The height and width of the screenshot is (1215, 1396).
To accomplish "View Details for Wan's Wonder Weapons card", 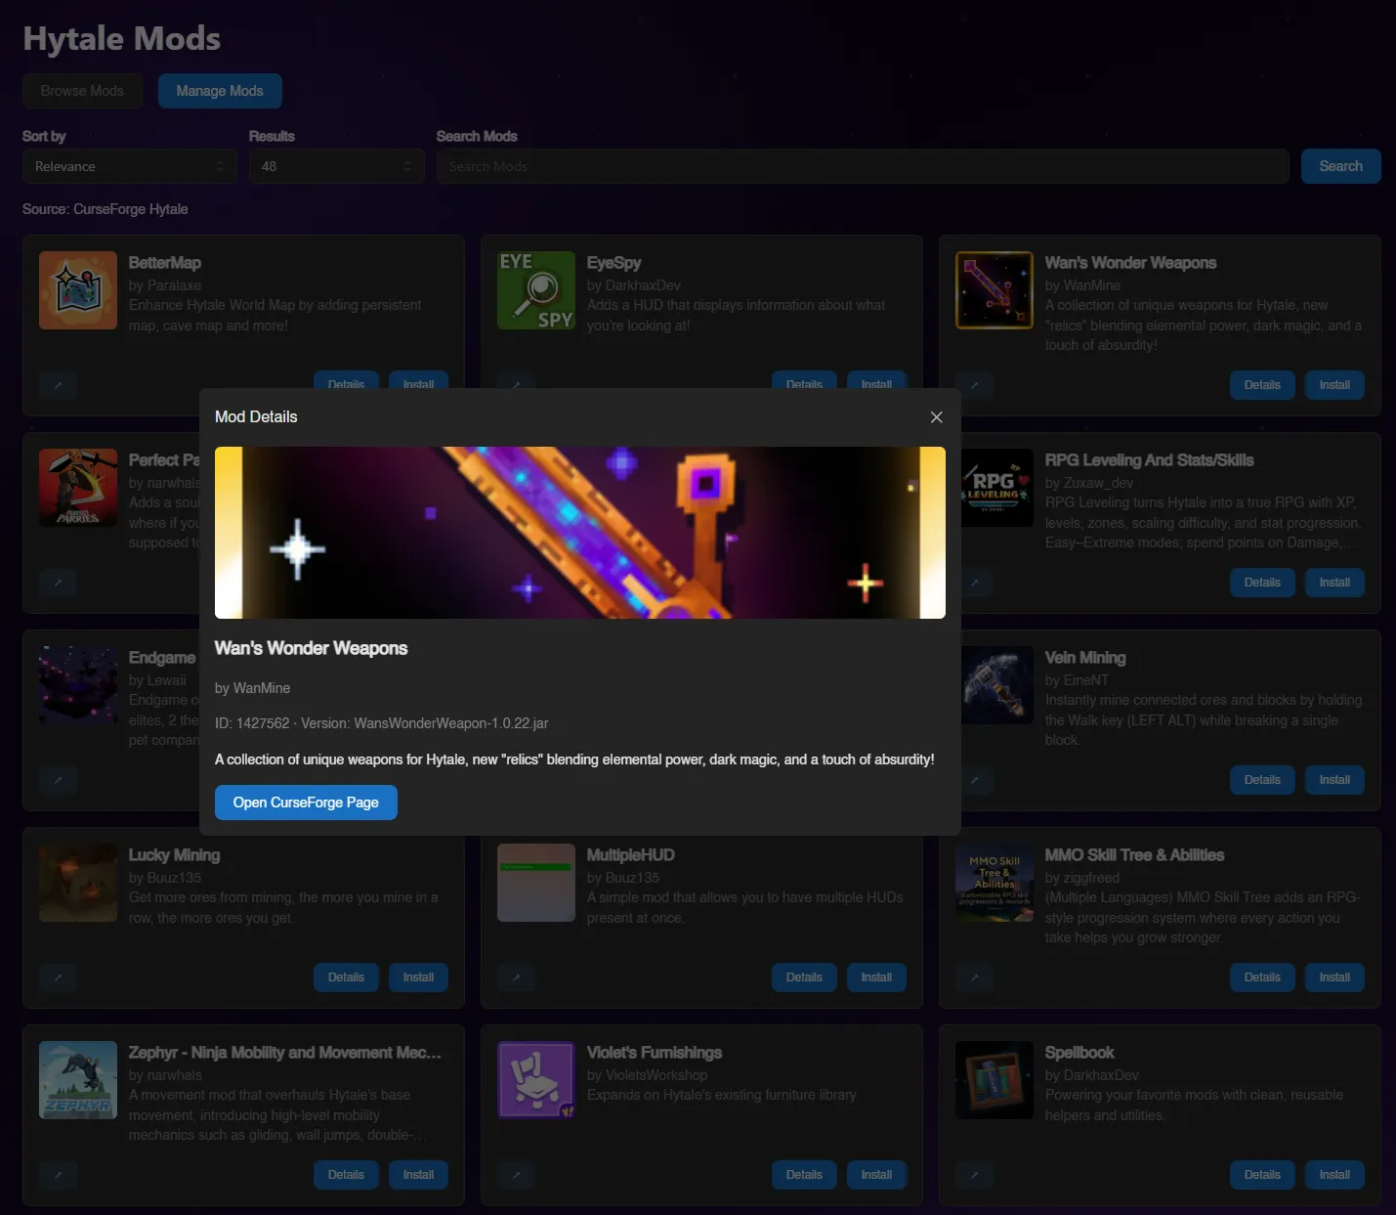I will 1262,385.
